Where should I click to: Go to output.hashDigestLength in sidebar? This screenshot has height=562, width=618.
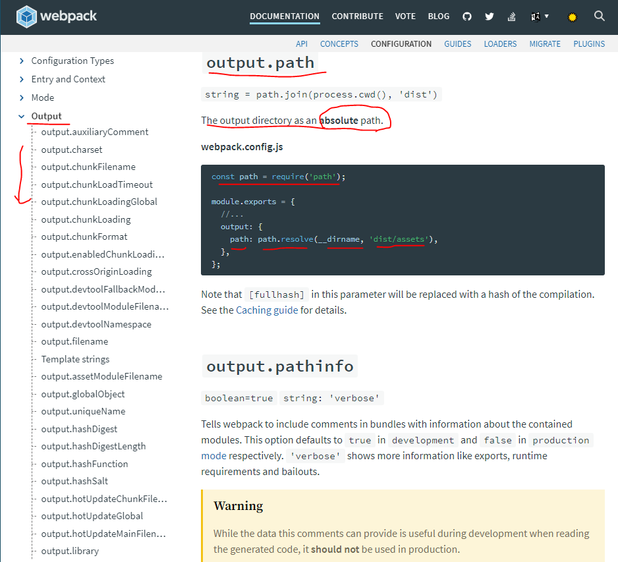click(x=94, y=446)
